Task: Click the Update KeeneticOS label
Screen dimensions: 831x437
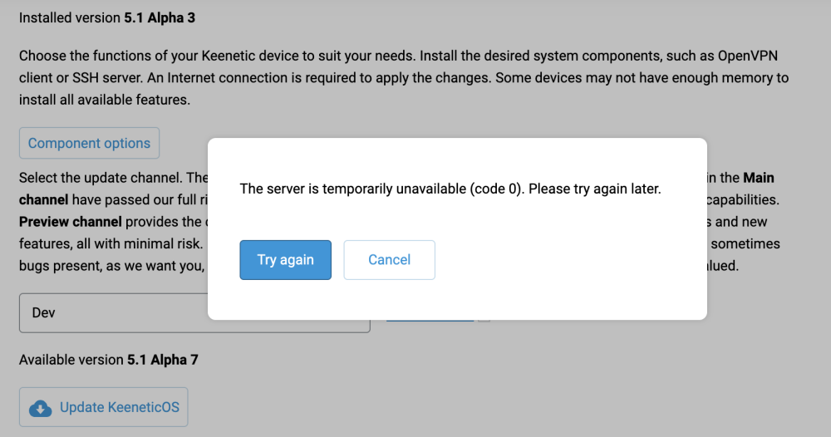Action: [119, 408]
